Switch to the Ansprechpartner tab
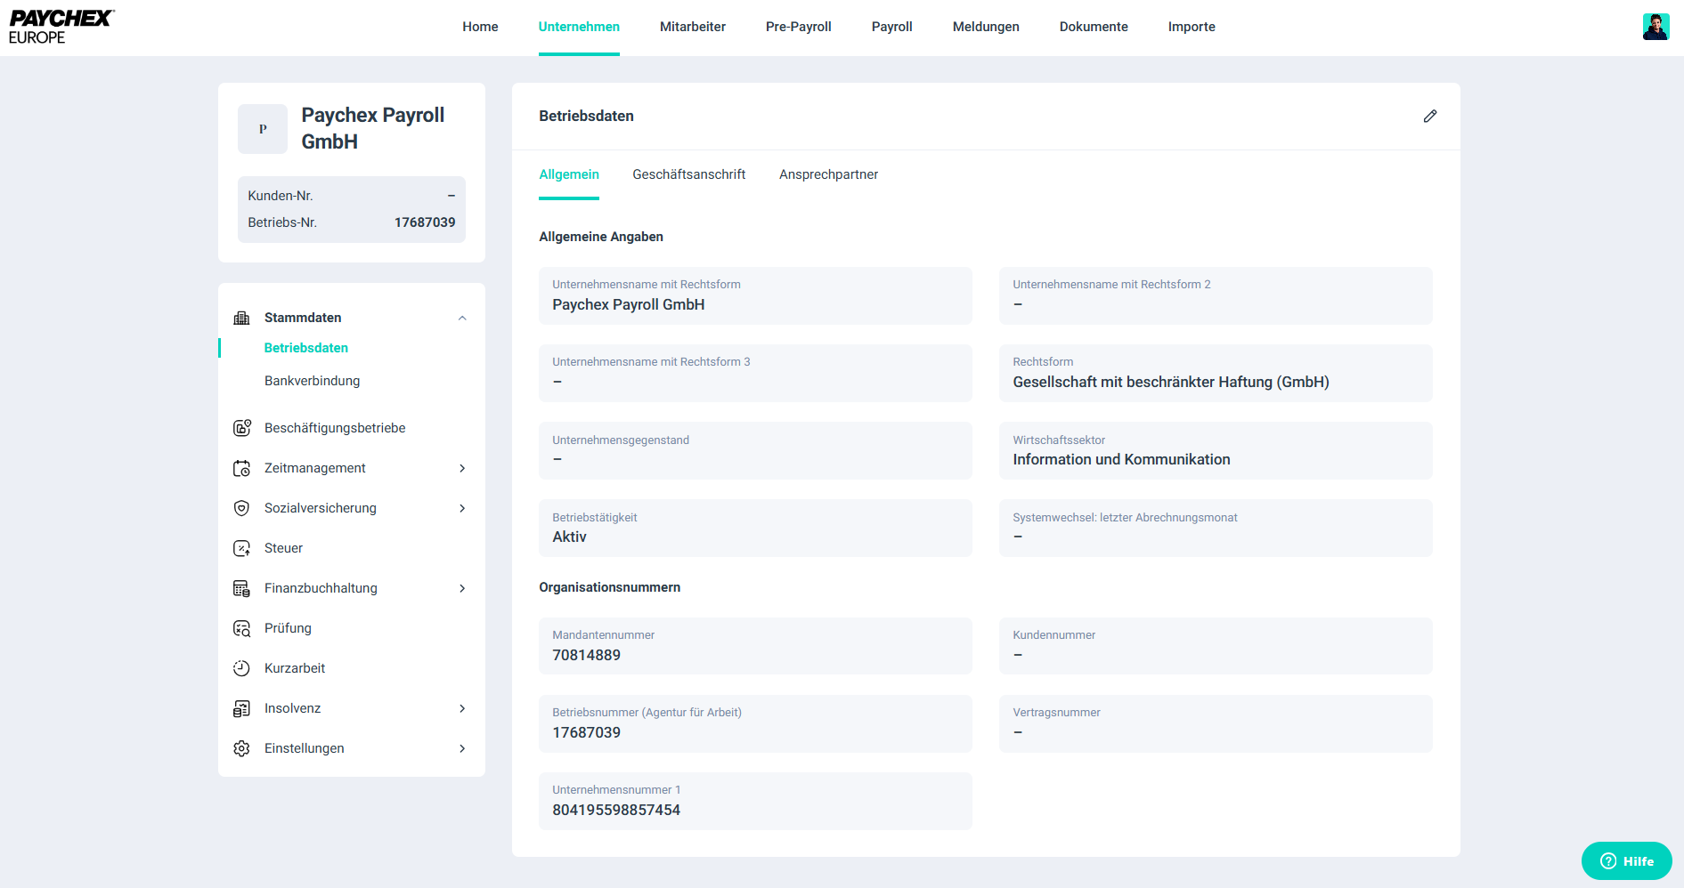Image resolution: width=1684 pixels, height=888 pixels. point(828,174)
